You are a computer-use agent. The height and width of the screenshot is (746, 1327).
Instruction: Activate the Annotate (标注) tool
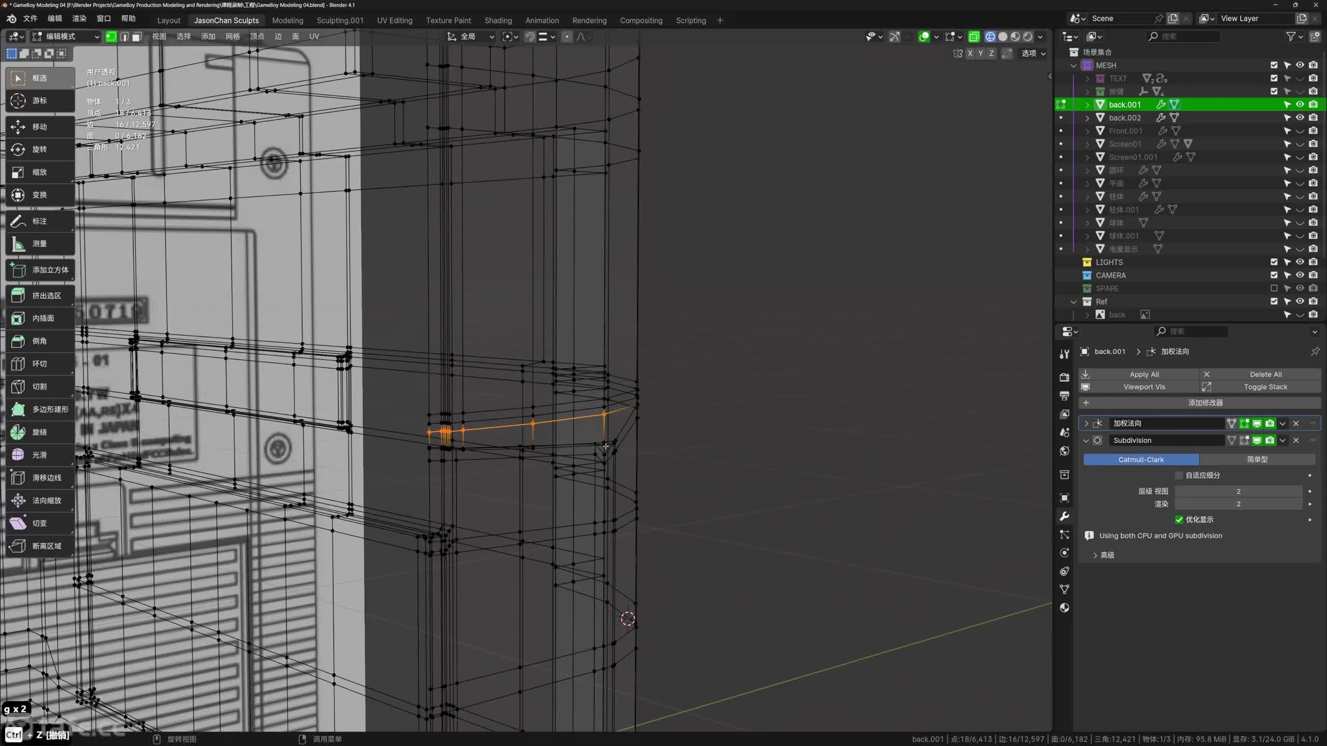tap(40, 221)
